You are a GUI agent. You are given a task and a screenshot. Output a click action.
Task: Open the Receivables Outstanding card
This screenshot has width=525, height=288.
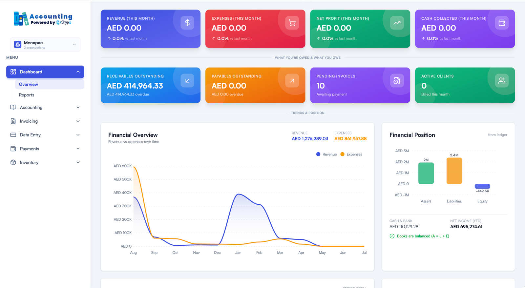[151, 85]
